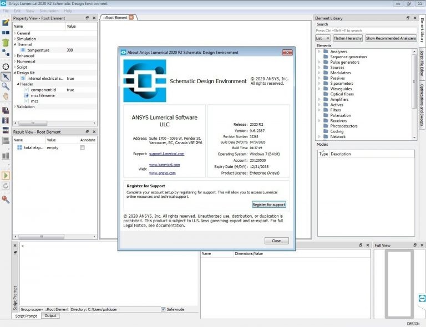Expand the Modulators folder
Screen dimensions: 426x327
pyautogui.click(x=319, y=73)
